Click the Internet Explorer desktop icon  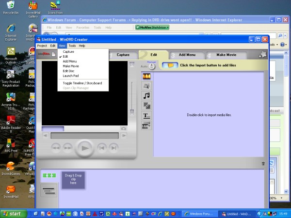(11, 32)
